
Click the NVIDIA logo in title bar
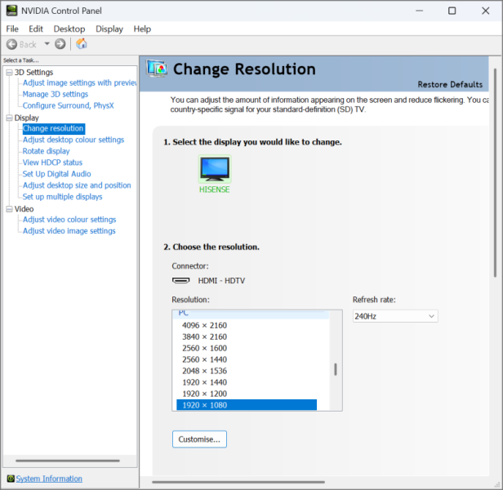point(11,11)
